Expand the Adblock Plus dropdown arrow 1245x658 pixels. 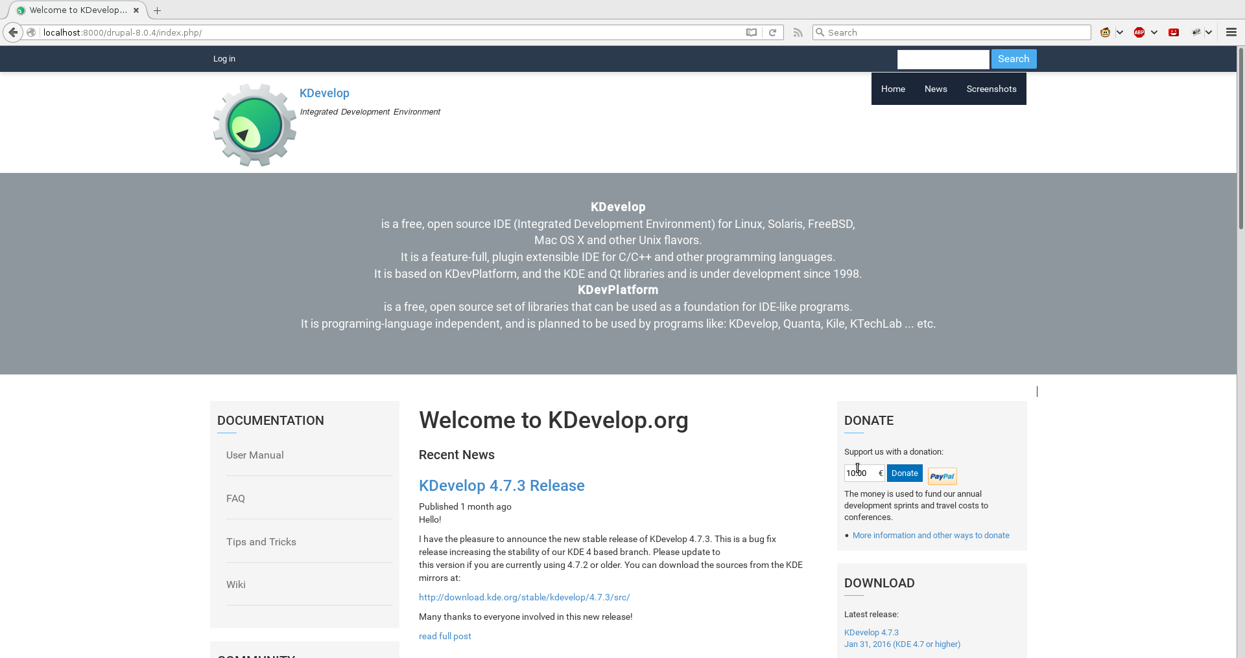[x=1154, y=32]
